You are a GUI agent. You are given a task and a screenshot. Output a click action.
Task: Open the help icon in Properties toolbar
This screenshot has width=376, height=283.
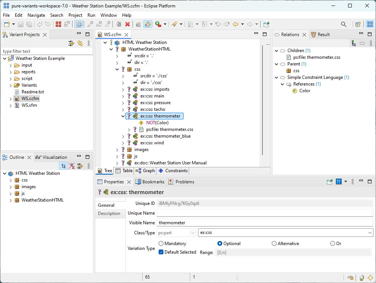point(339,182)
